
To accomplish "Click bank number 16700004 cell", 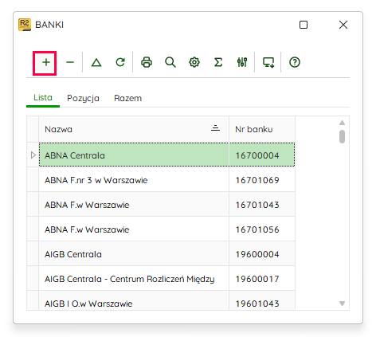I will click(262, 155).
